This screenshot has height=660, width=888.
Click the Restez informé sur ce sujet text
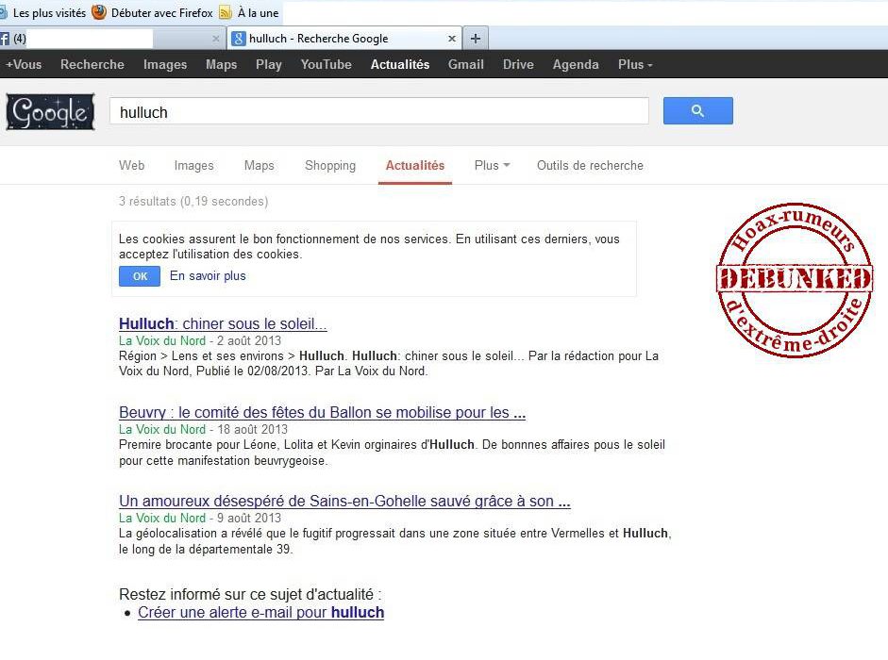click(250, 594)
